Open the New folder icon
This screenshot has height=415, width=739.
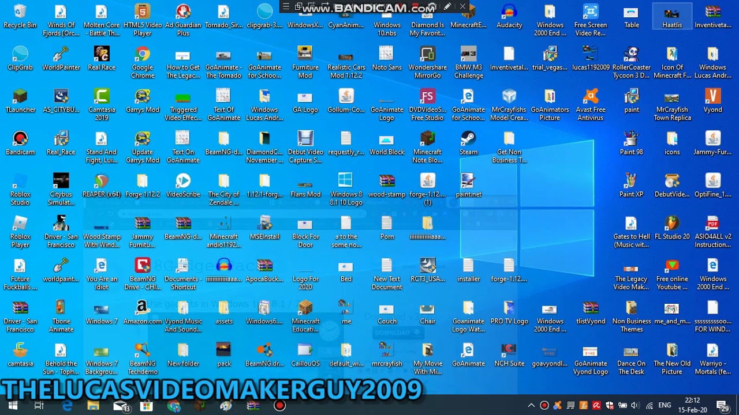coord(183,354)
